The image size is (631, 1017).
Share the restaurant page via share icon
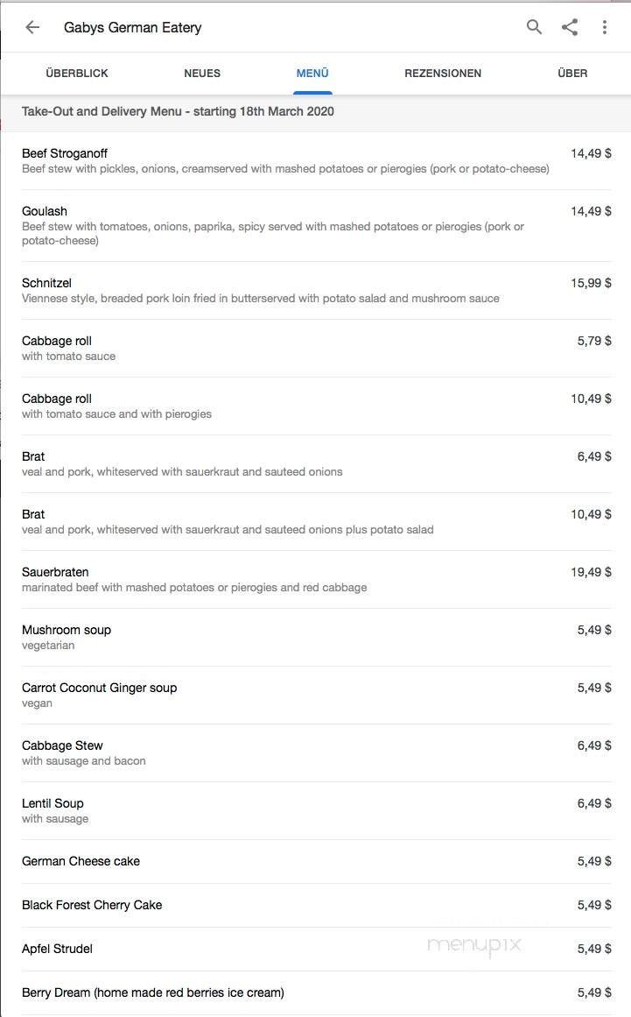click(570, 27)
